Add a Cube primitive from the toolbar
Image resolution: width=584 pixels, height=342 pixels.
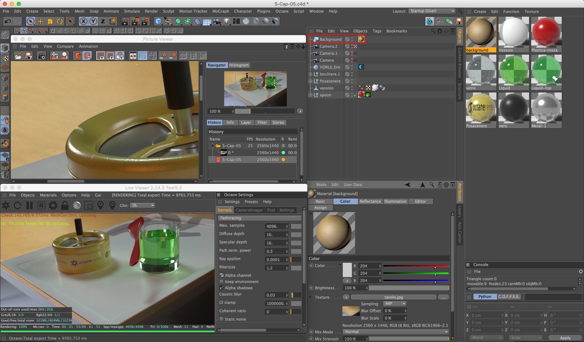(158, 22)
